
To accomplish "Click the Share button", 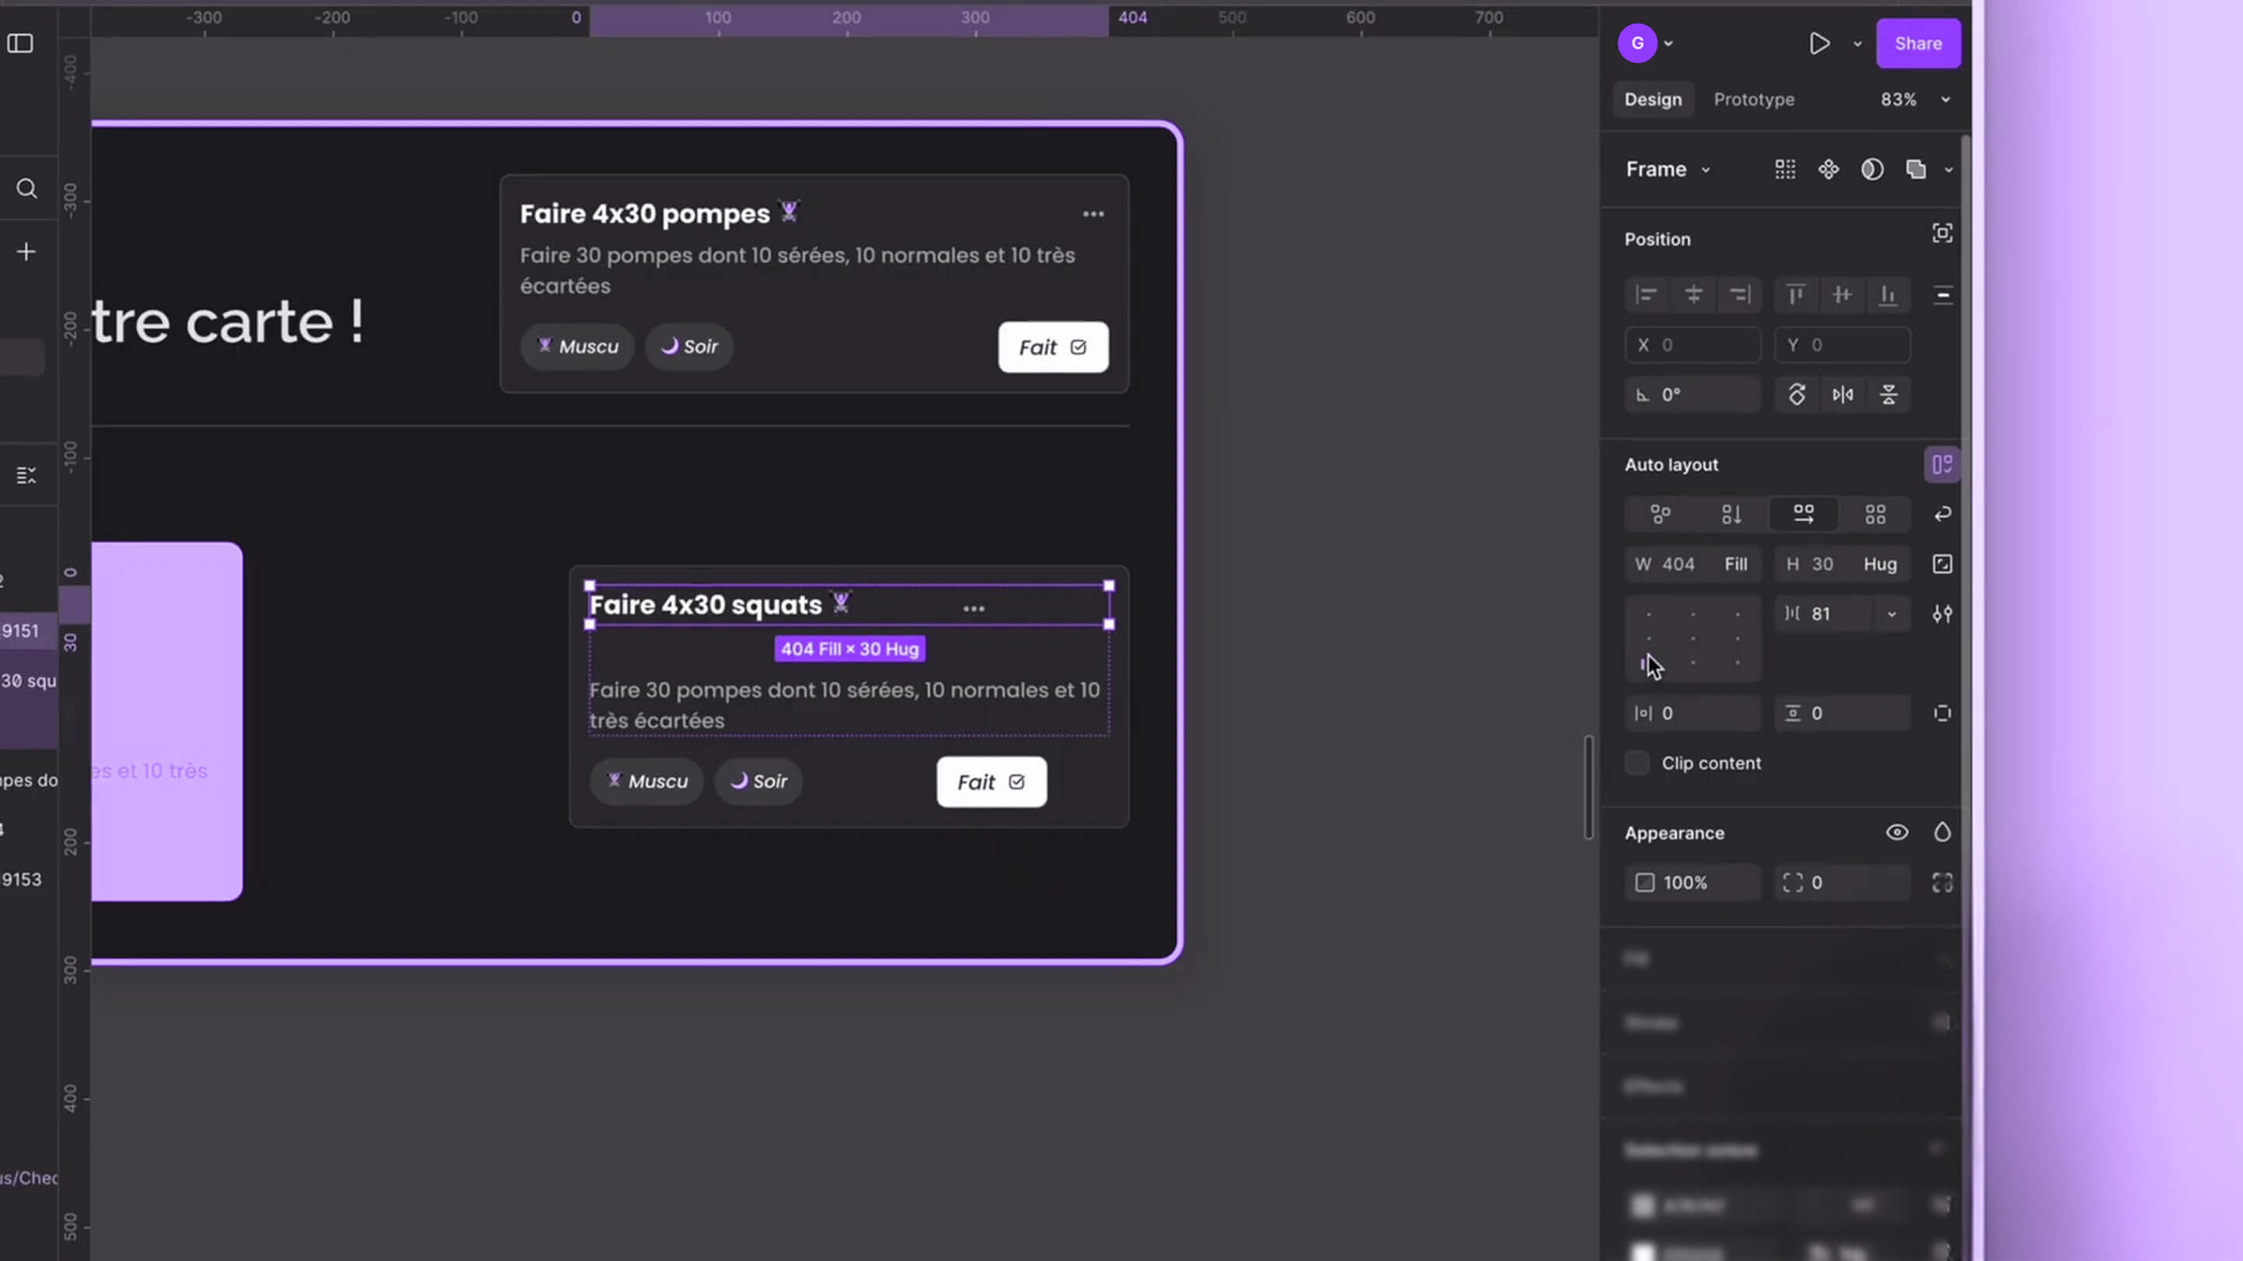I will (x=1918, y=44).
